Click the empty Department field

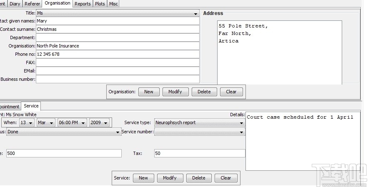pyautogui.click(x=118, y=37)
